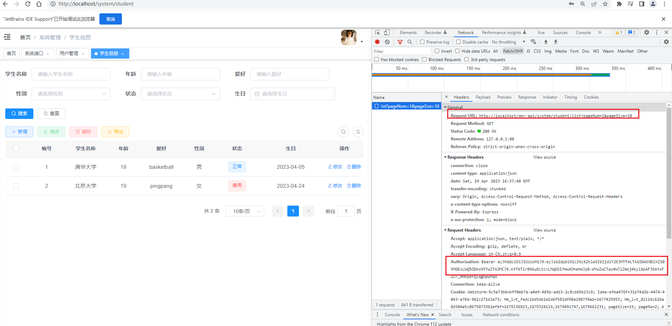Click the warnings count badge

click(x=619, y=32)
